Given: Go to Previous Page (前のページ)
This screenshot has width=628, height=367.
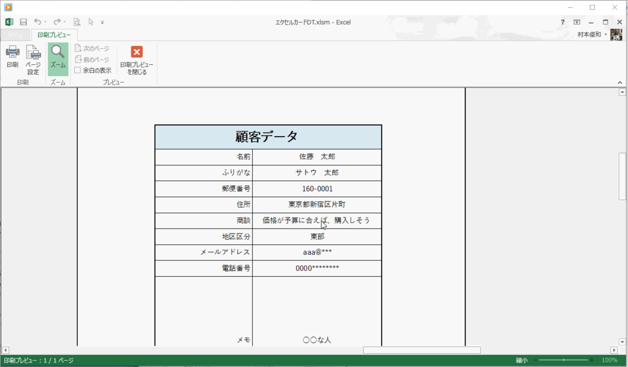Looking at the screenshot, I should pos(92,59).
